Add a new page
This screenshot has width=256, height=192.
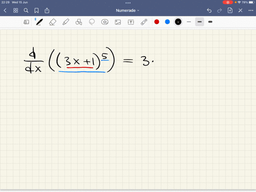(230, 10)
